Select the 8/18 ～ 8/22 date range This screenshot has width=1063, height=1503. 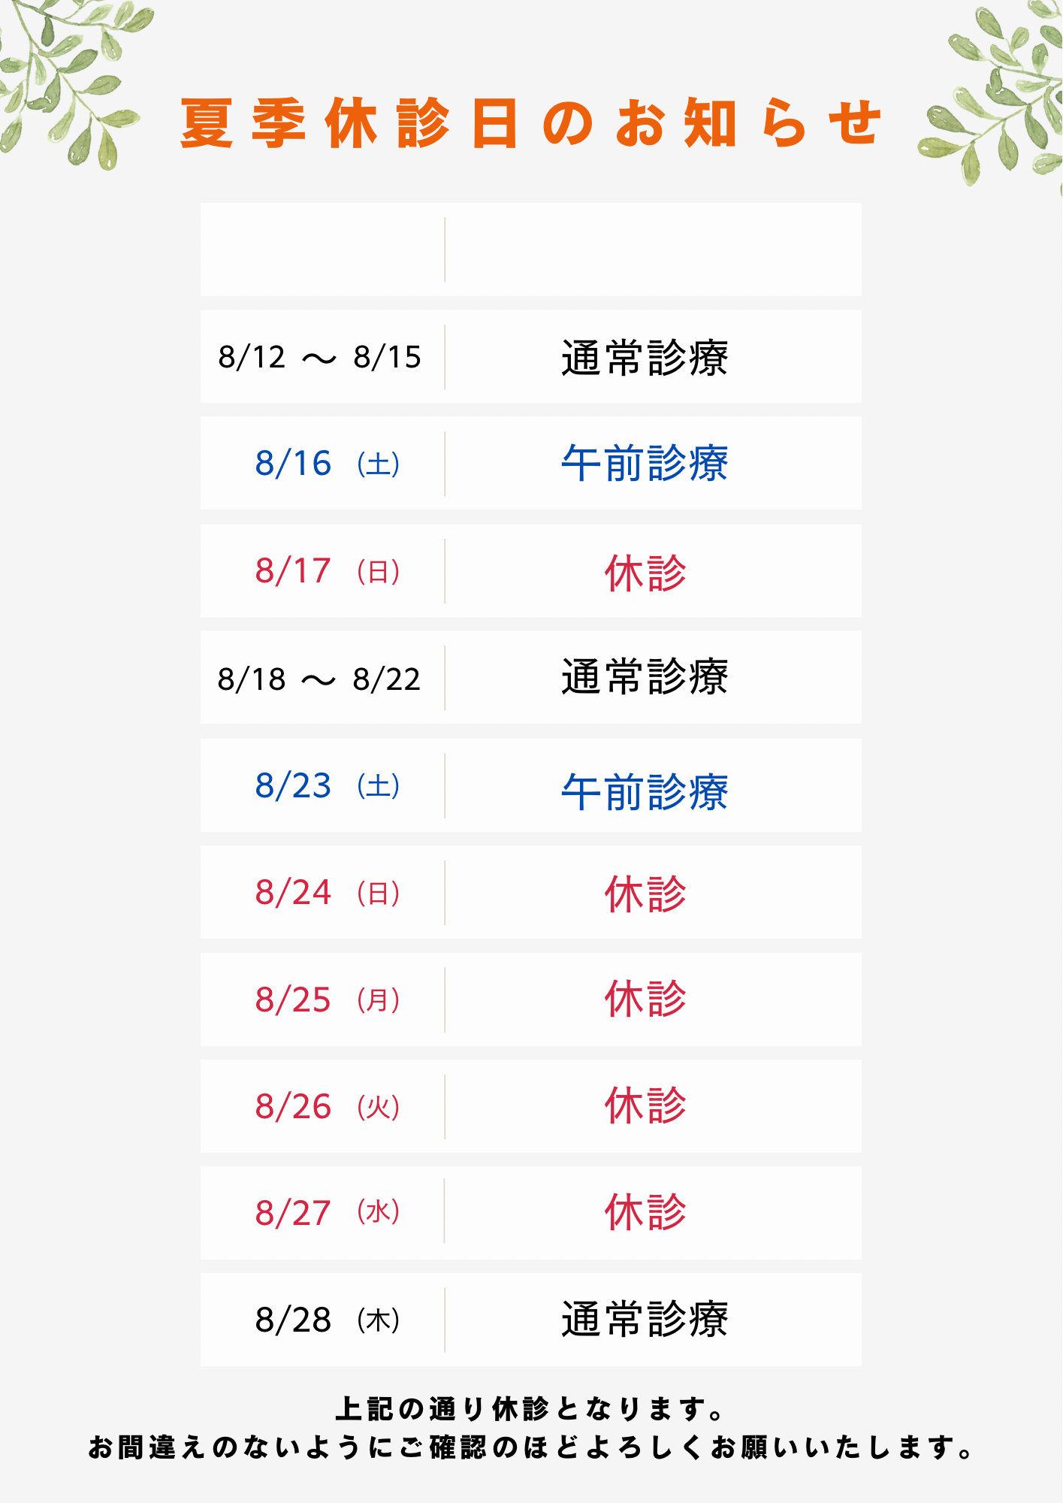[319, 679]
